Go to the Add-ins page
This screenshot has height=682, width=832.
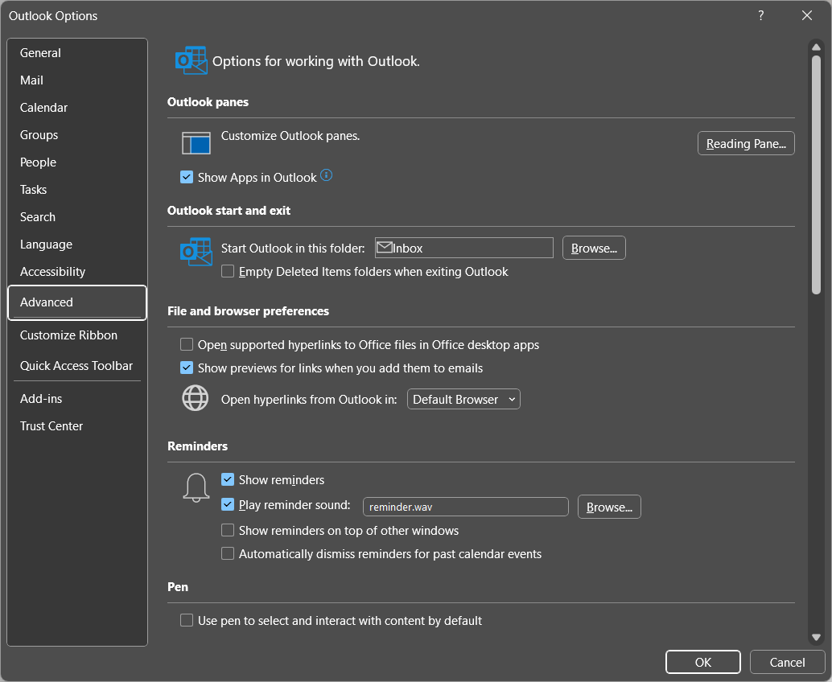(77, 399)
